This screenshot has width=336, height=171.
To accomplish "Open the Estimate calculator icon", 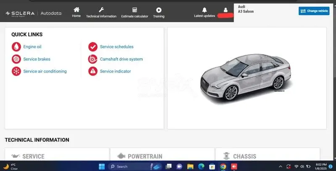I will (134, 10).
